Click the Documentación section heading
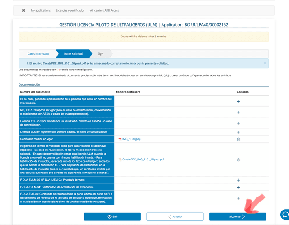 (x=29, y=84)
